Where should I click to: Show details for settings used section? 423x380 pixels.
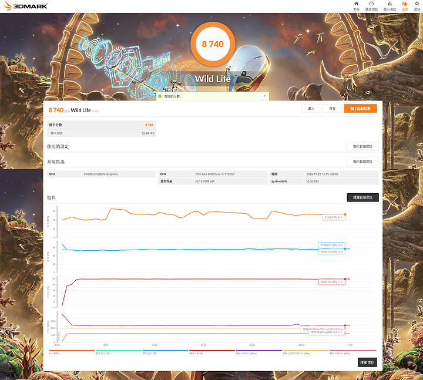pos(362,146)
